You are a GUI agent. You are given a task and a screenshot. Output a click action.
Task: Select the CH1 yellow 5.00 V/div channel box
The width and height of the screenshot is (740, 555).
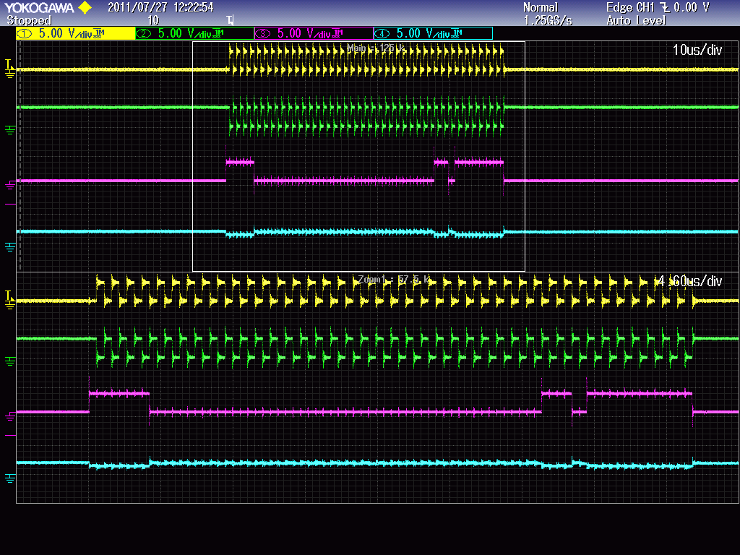[75, 33]
